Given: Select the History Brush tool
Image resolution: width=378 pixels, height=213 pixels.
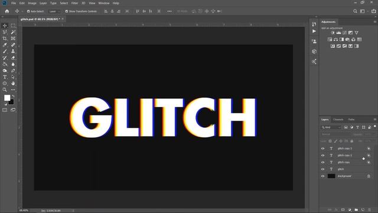Looking at the screenshot, I should tap(5, 58).
